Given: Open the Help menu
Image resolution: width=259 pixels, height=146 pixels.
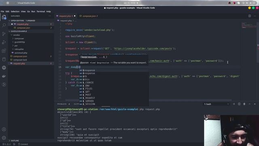Looking at the screenshot, I should coord(49,11).
